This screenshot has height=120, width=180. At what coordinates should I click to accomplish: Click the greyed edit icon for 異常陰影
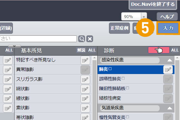[x=85, y=70]
